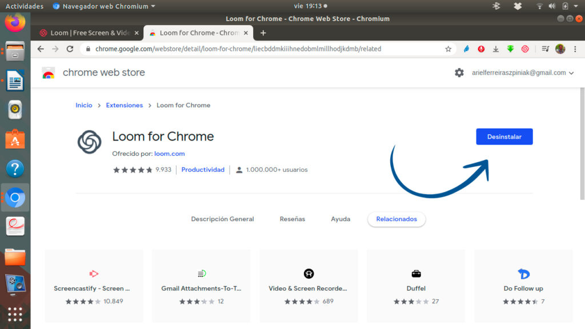Go back using the browser back arrow
The image size is (585, 329).
coord(41,49)
